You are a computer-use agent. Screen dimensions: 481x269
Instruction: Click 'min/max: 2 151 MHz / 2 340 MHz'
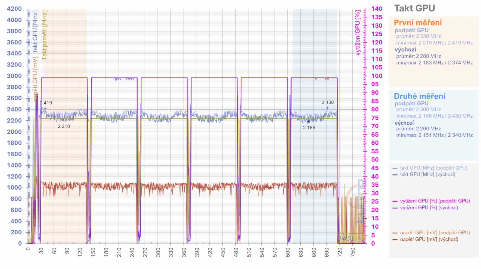434,135
